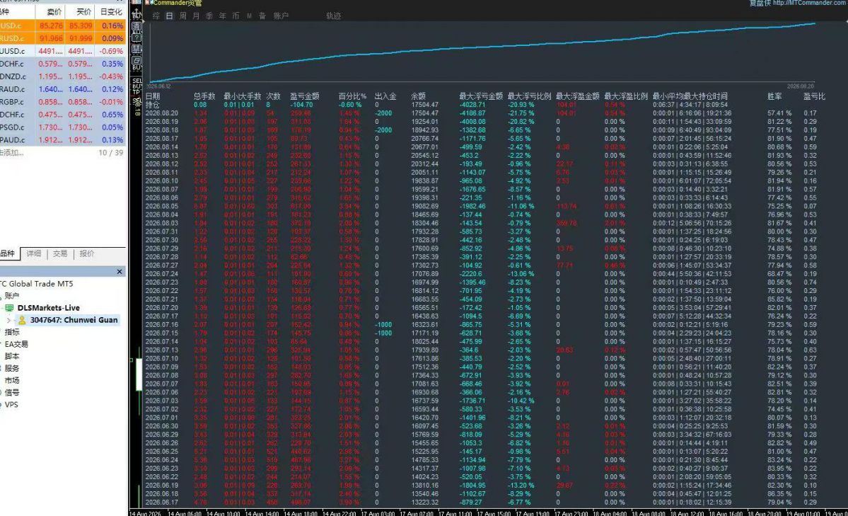The image size is (848, 516).
Task: Select the 备 tab in Commander panel
Action: (262, 16)
